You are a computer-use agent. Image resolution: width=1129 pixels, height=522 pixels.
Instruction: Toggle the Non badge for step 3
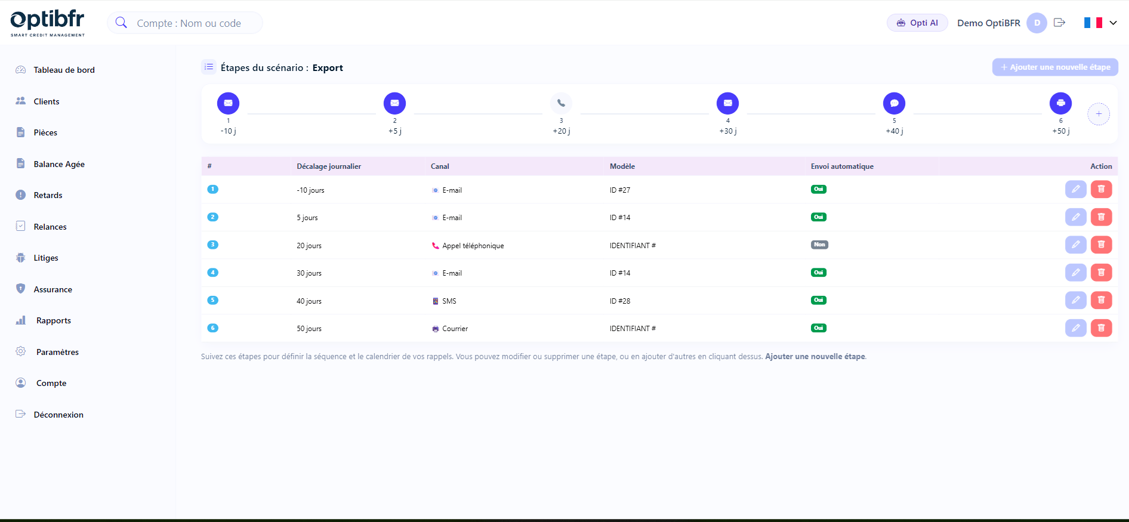(x=819, y=245)
